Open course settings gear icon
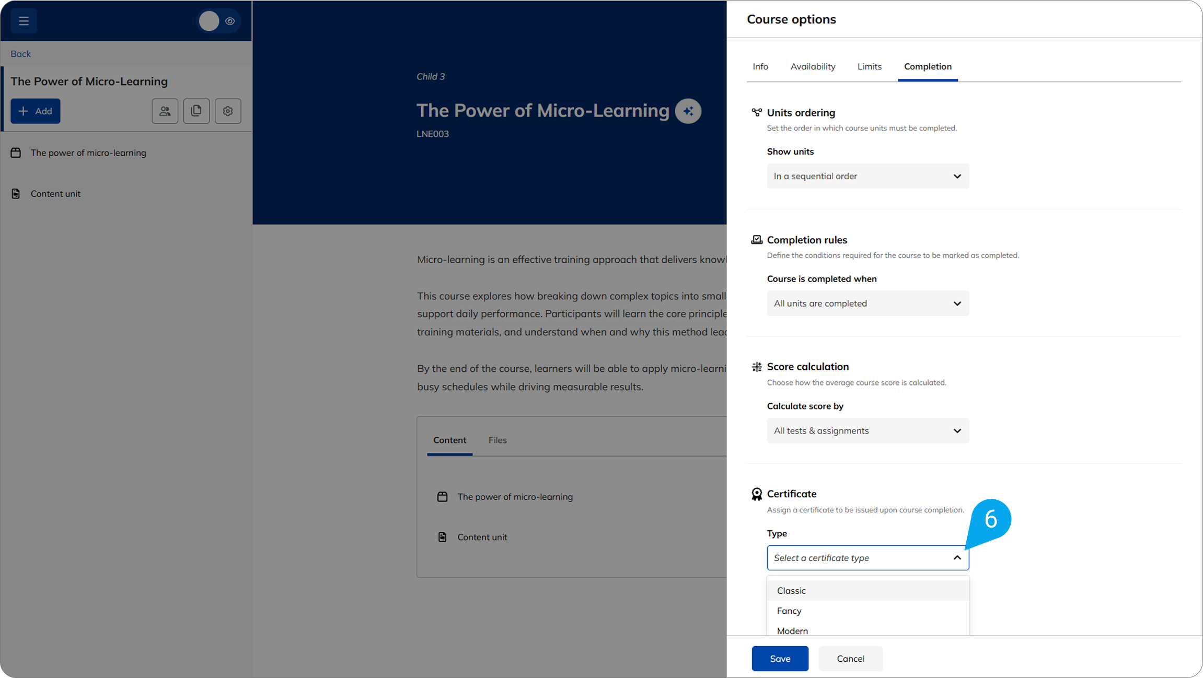Viewport: 1203px width, 678px height. [228, 111]
